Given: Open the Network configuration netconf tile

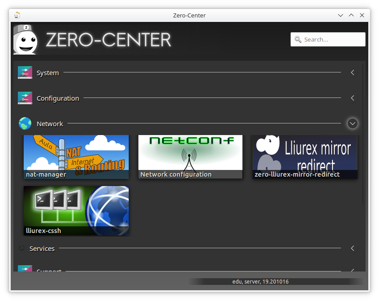Looking at the screenshot, I should [x=190, y=157].
